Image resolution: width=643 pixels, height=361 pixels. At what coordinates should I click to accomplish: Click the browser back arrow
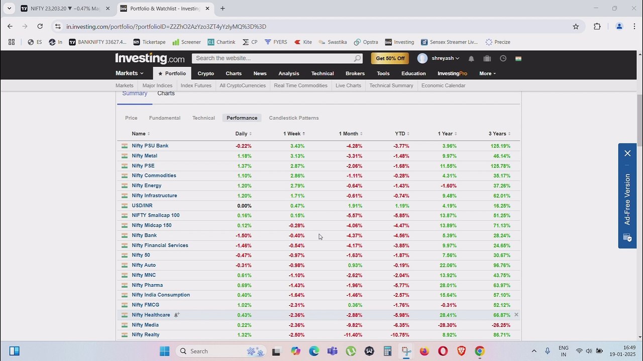(x=10, y=27)
